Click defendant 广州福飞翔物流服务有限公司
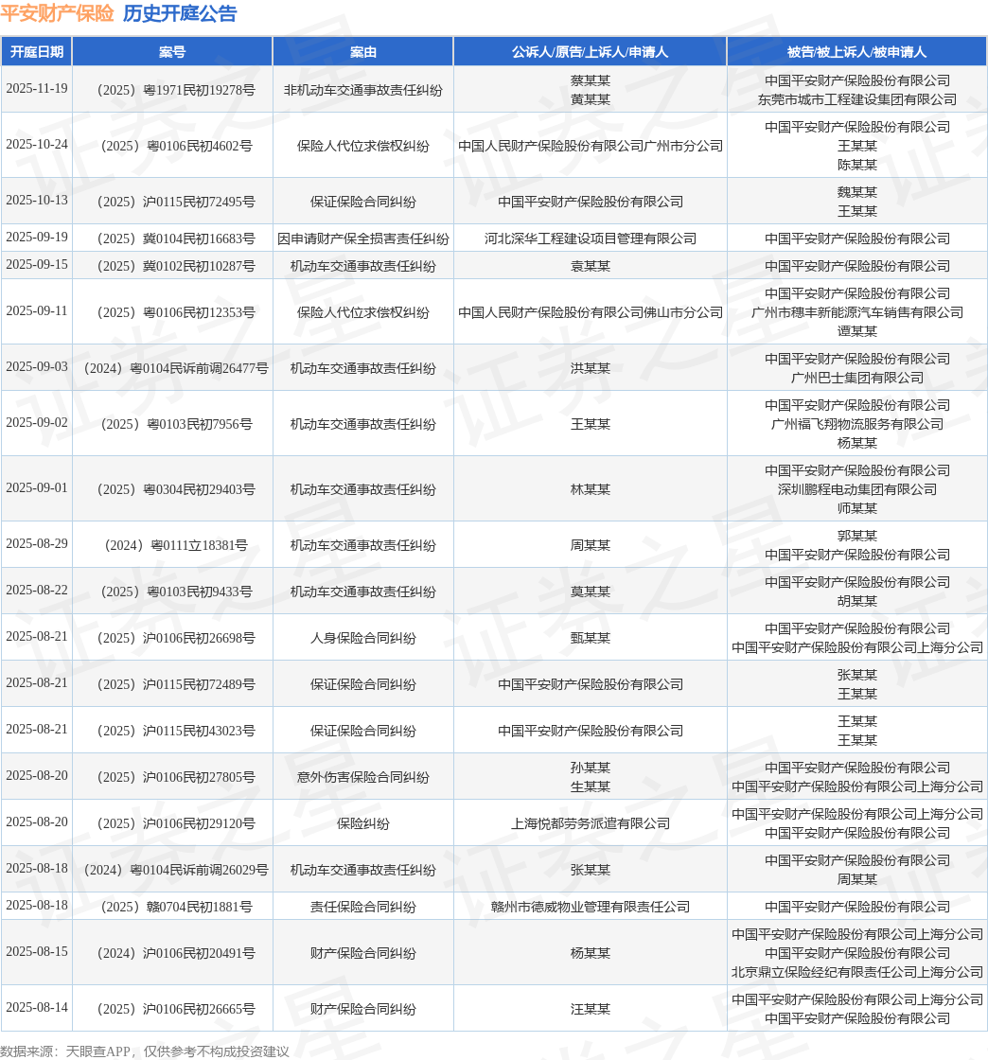The image size is (988, 1060). coord(856,424)
